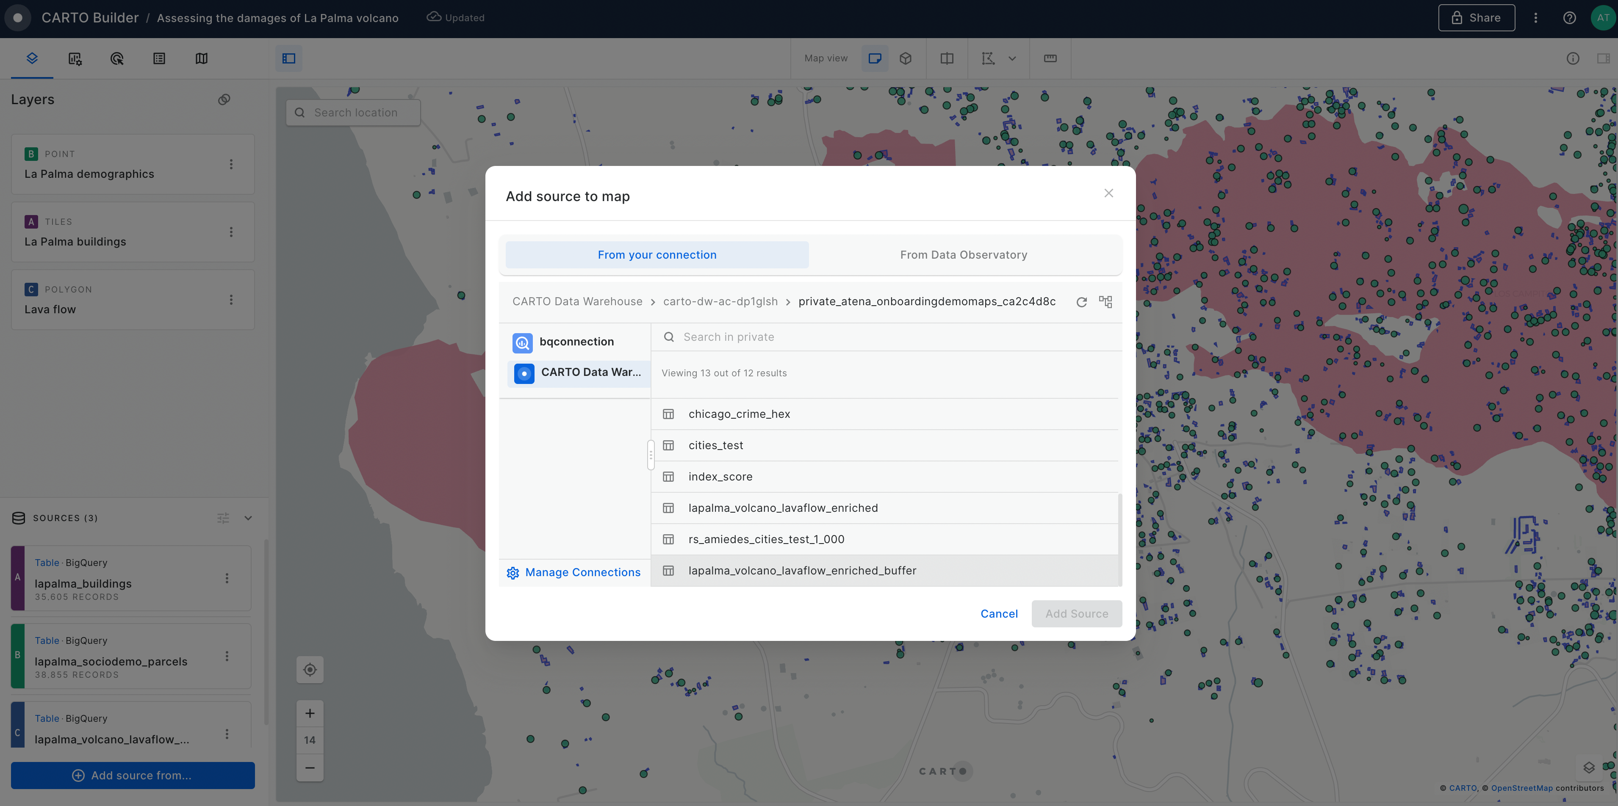
Task: Open the help question mark icon
Action: (x=1569, y=18)
